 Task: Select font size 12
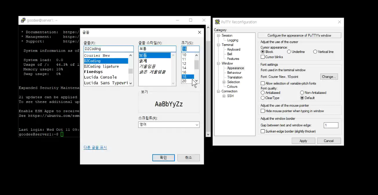pyautogui.click(x=188, y=64)
